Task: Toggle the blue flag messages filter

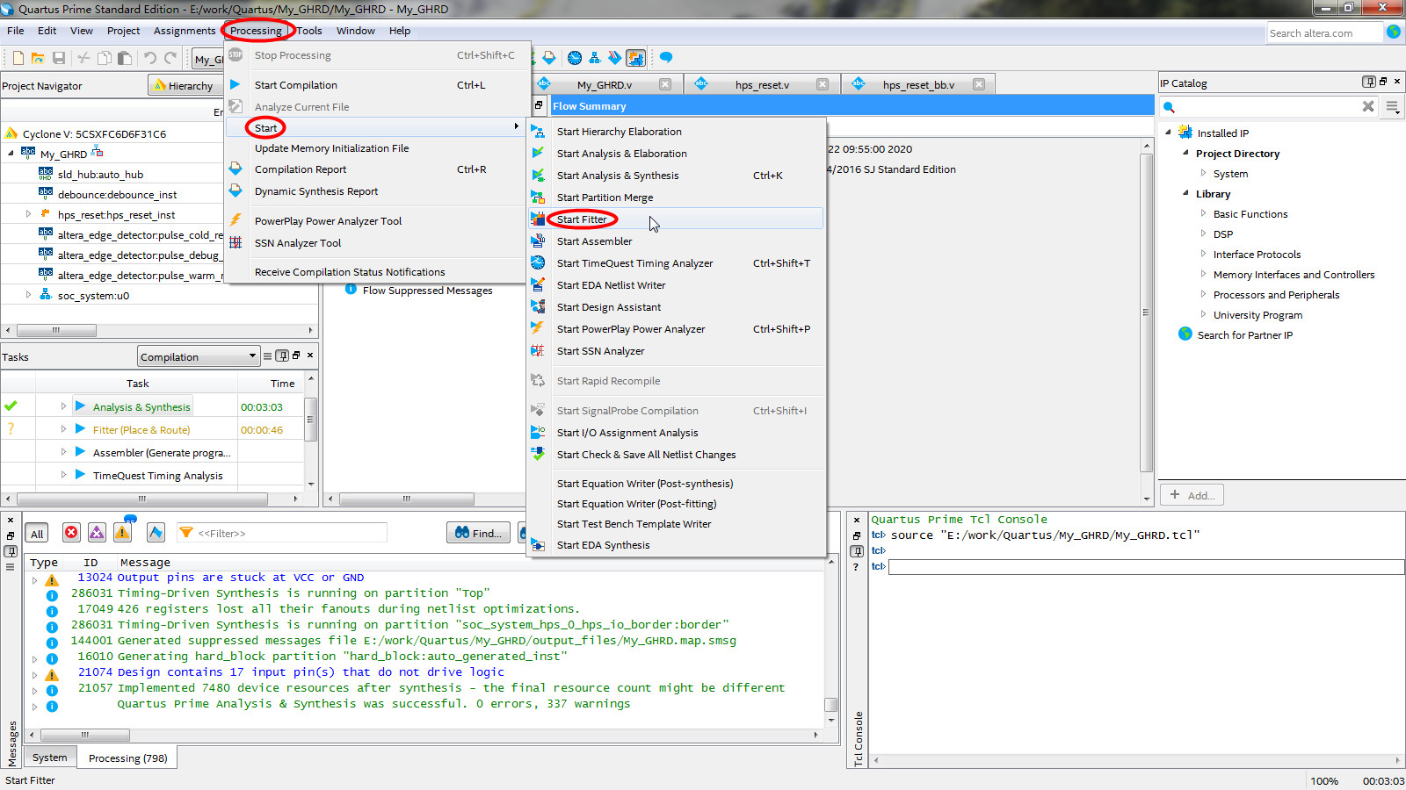Action: [x=156, y=533]
